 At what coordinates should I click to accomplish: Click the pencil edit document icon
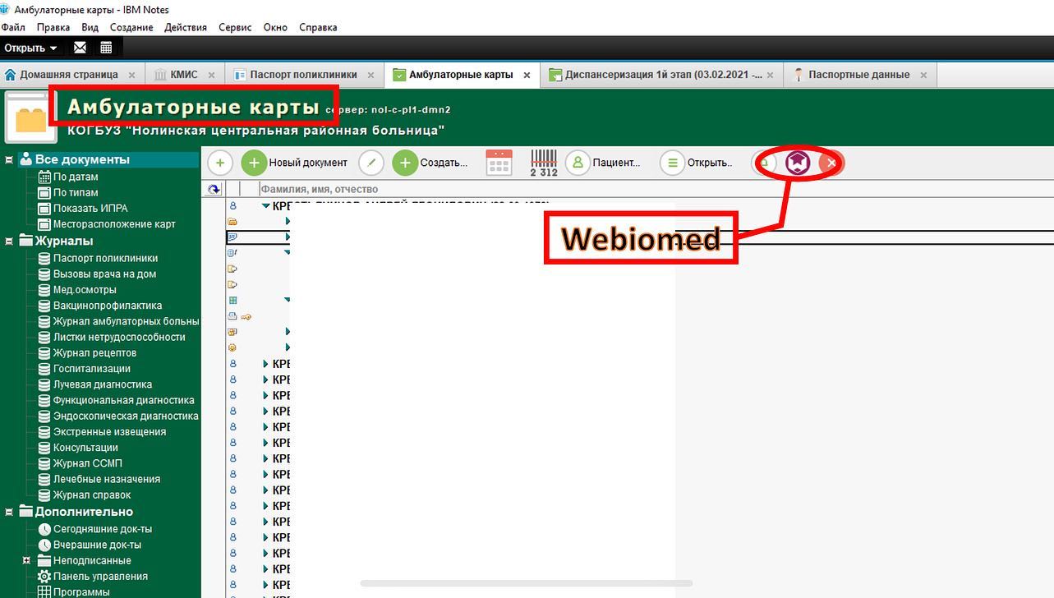pyautogui.click(x=371, y=163)
